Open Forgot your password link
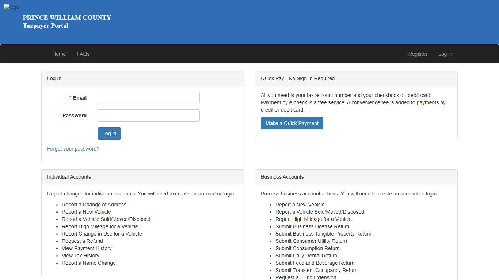The width and height of the screenshot is (499, 280). click(73, 149)
